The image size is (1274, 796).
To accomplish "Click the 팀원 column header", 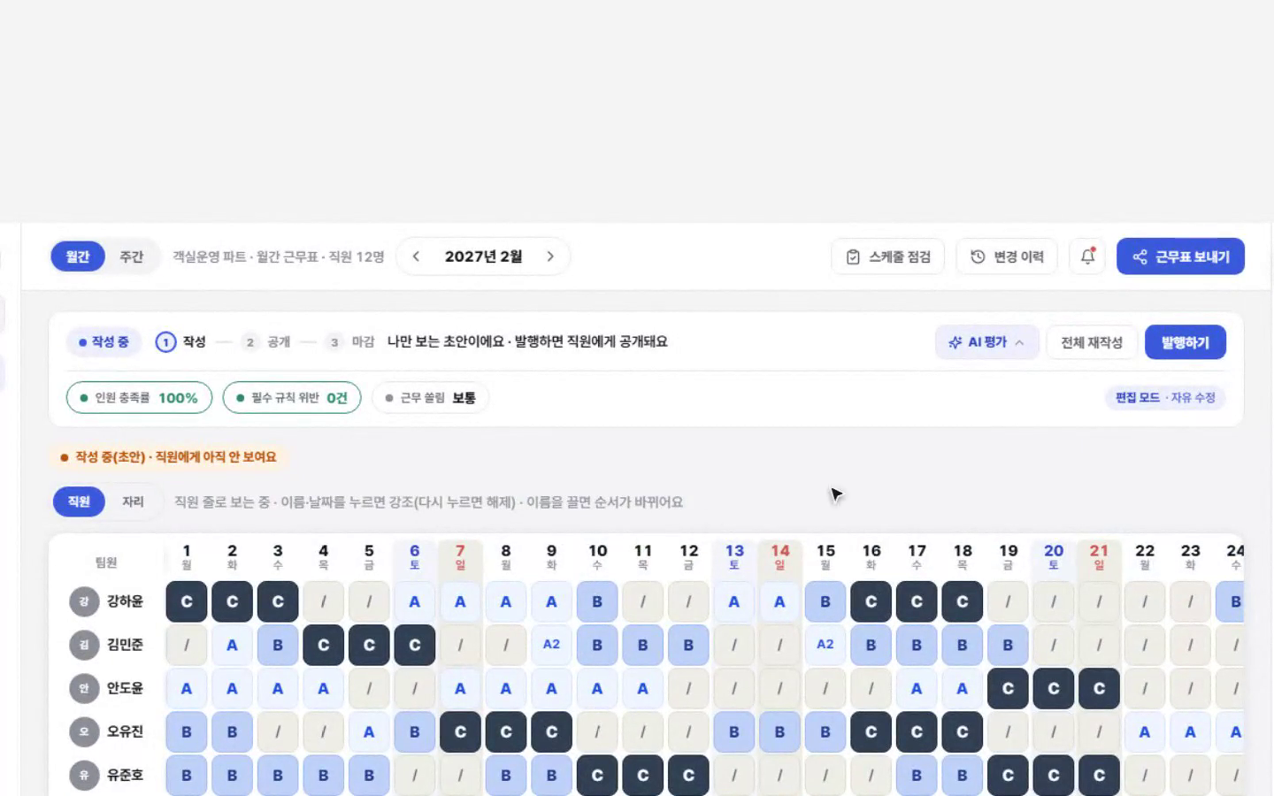I will point(106,562).
